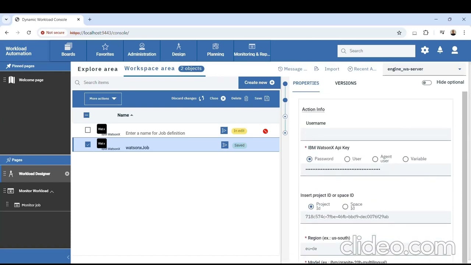
Task: Click the fourth navigator step dot
Action: click(x=285, y=132)
